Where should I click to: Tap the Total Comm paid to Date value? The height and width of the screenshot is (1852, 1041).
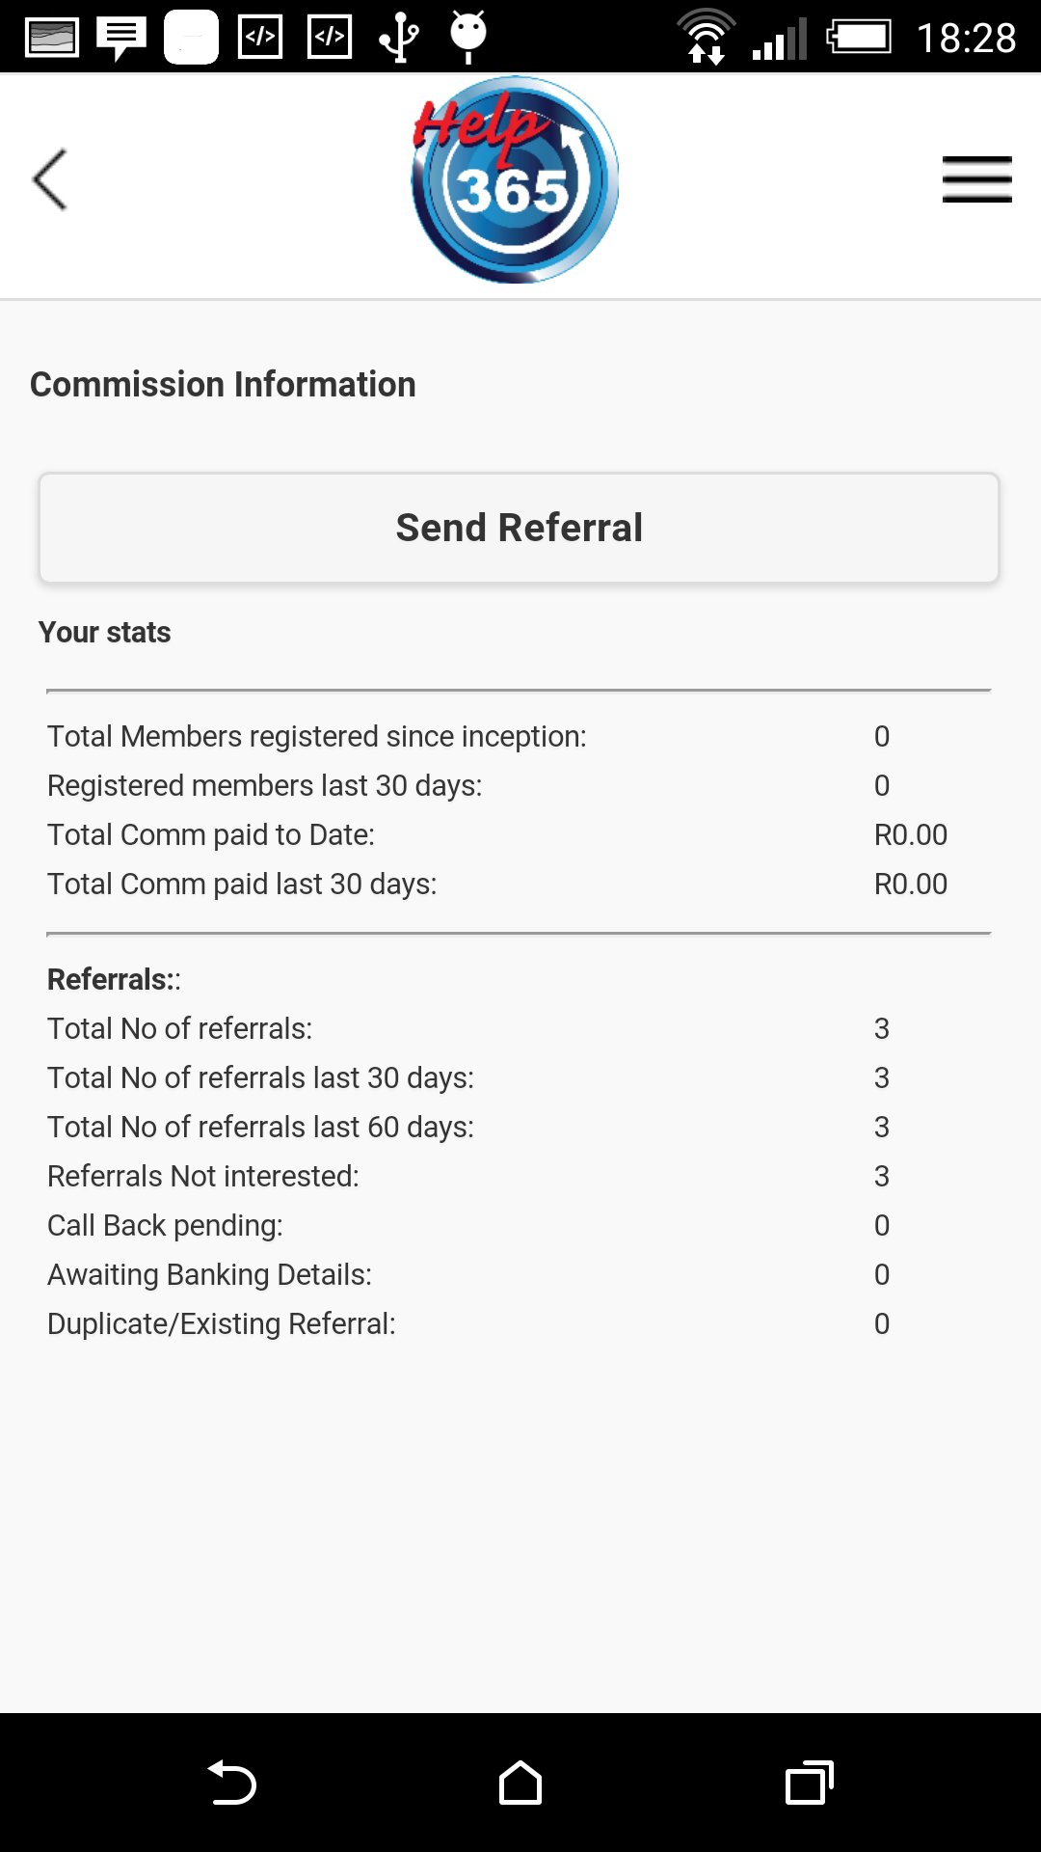point(910,834)
